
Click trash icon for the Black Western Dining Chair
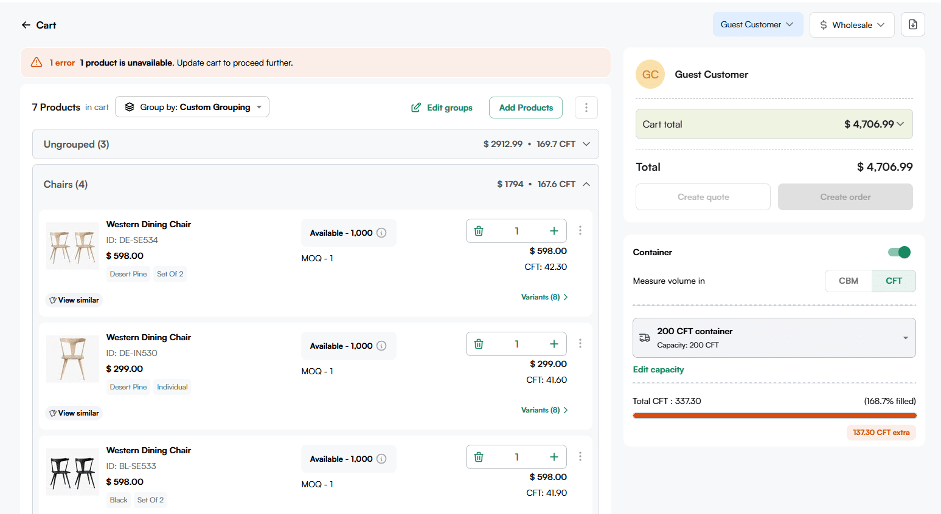coord(479,457)
